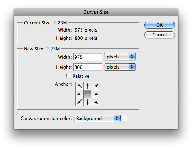This screenshot has width=192, height=148.
Task: Click the New Size Height field
Action: 88,67
